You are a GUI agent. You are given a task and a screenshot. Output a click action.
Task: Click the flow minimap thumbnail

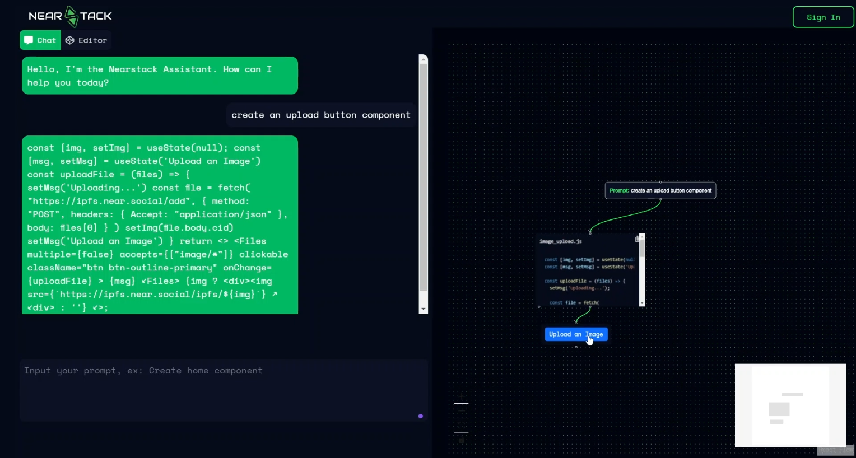click(x=790, y=405)
